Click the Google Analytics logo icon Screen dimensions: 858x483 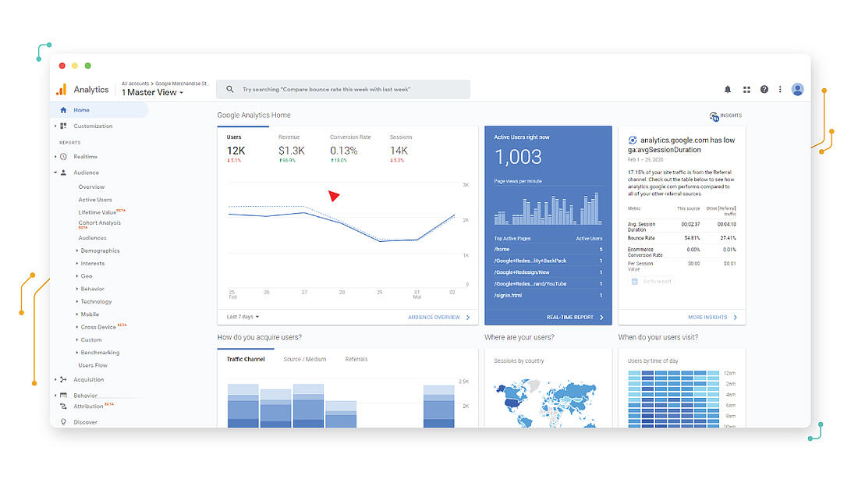click(62, 89)
